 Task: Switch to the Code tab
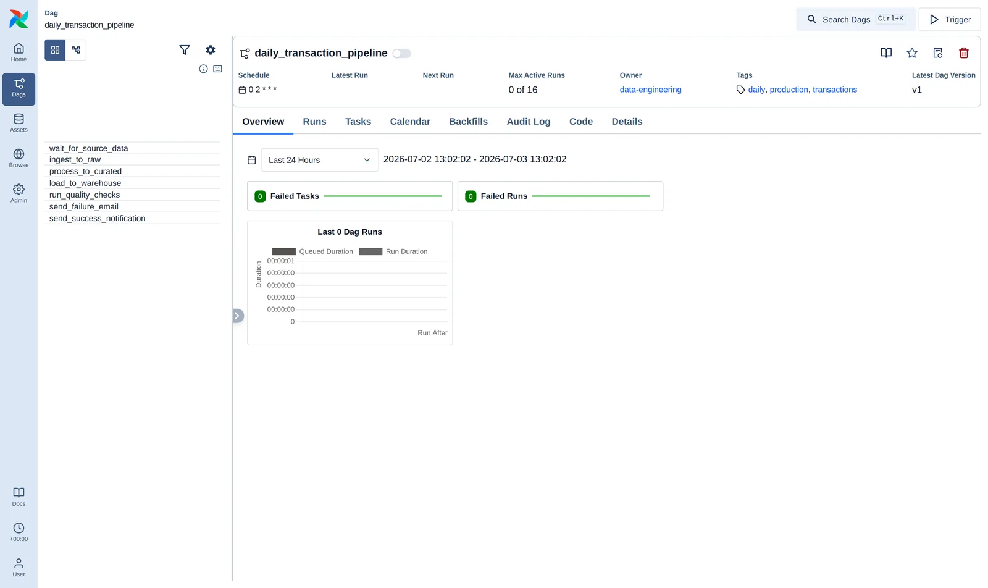pos(581,122)
